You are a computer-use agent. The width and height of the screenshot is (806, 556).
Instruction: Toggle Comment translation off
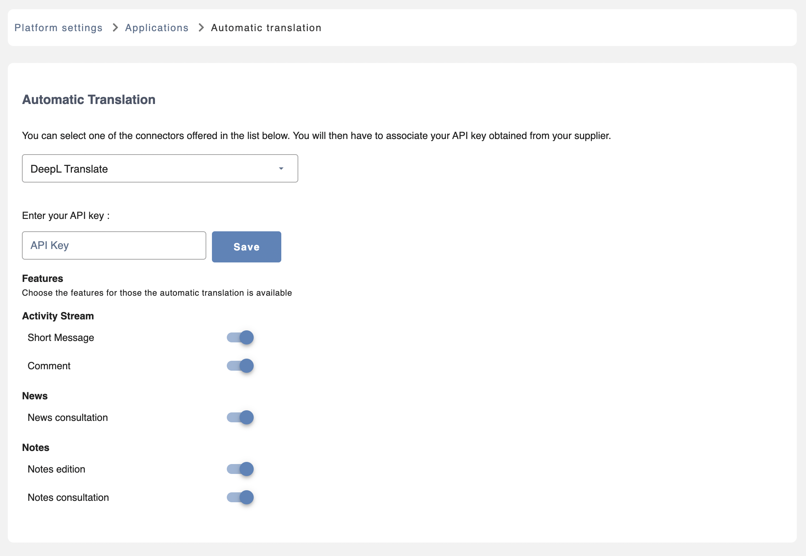241,366
